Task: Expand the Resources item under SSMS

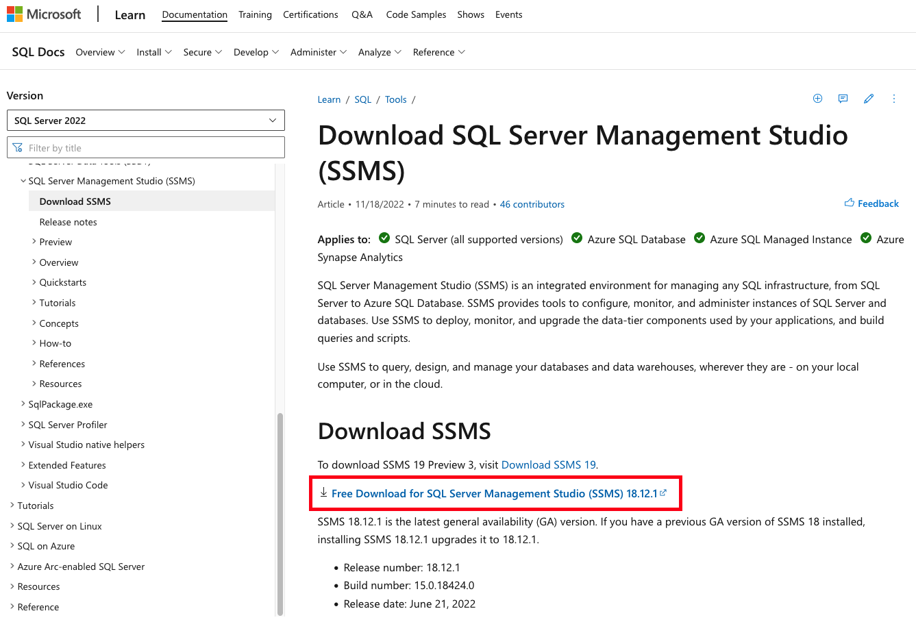Action: [56, 384]
